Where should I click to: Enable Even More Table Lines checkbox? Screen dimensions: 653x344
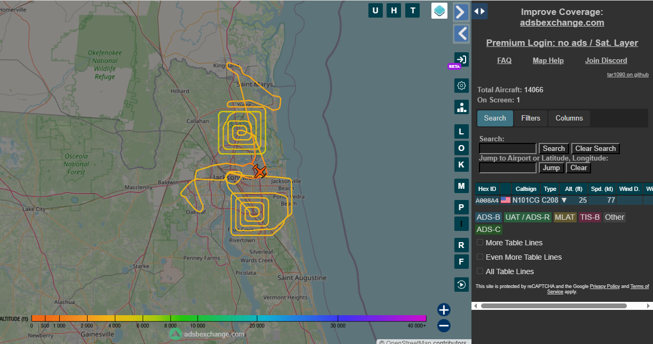coord(480,257)
